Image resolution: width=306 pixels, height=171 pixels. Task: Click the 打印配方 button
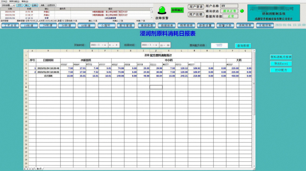click(281, 70)
